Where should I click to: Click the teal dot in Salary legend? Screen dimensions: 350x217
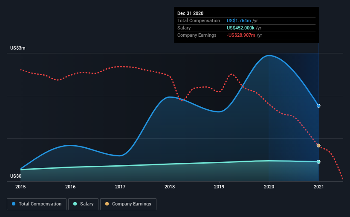75,204
